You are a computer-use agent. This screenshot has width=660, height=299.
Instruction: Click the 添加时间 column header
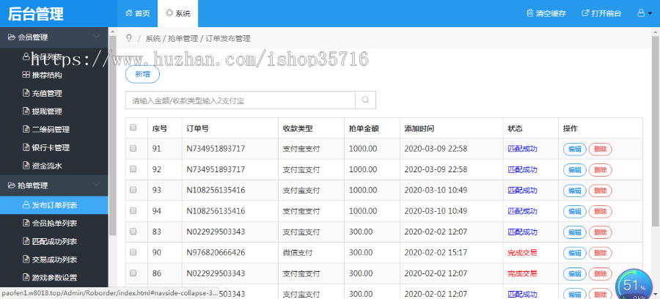pos(419,128)
